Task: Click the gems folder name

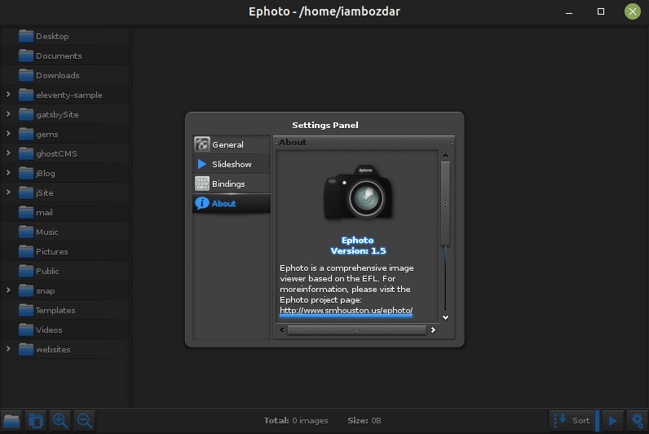Action: (x=46, y=135)
